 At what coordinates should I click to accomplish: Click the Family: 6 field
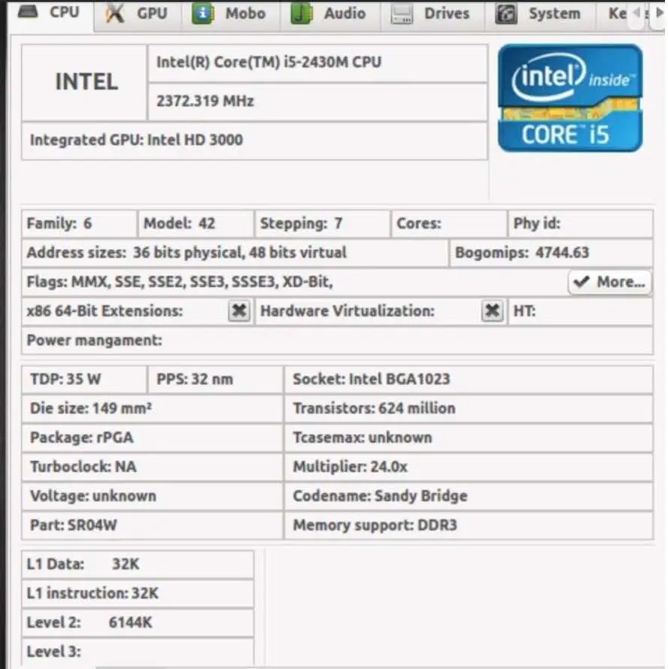point(80,223)
